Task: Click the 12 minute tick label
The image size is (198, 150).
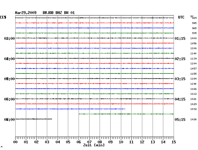Action: [x=142, y=142]
